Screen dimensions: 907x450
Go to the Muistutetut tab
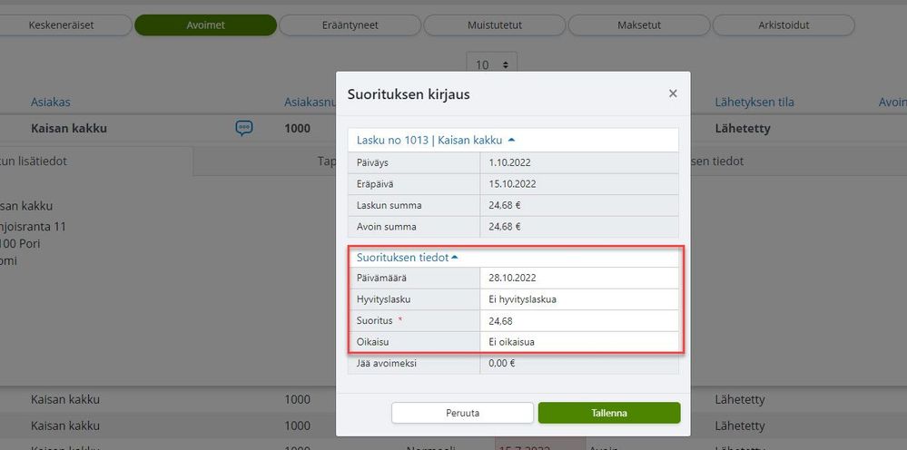click(495, 25)
